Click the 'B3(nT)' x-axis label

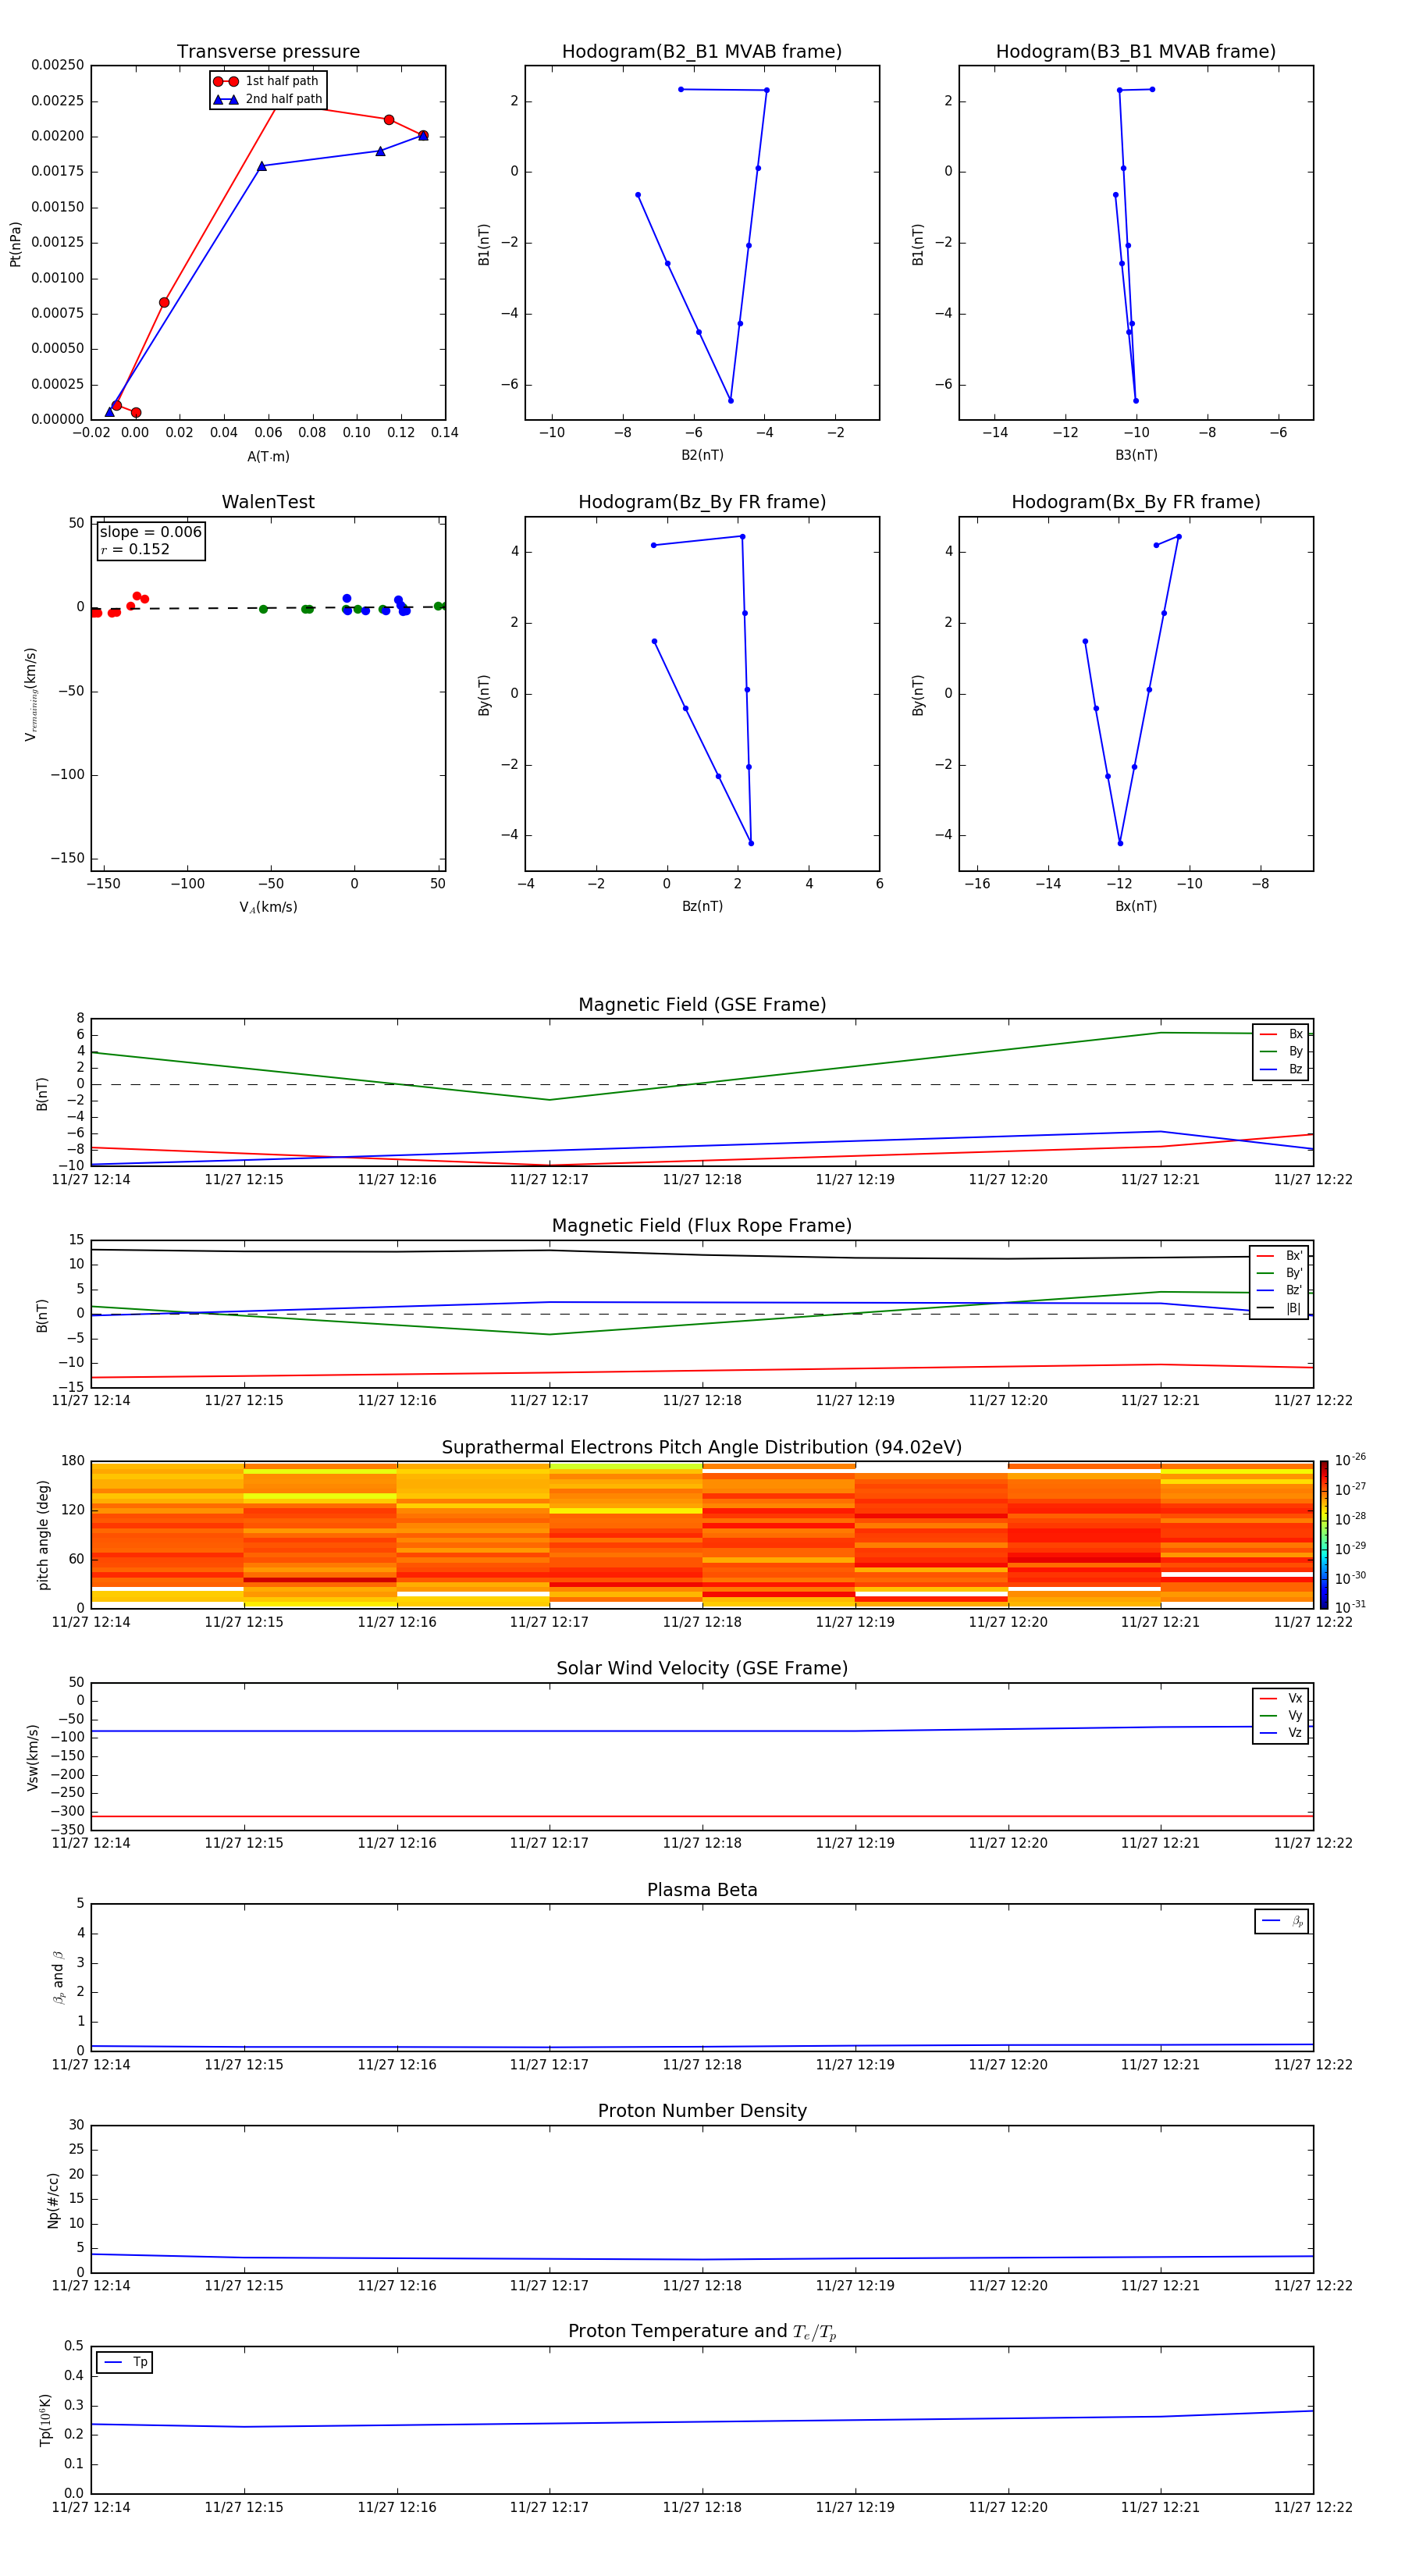1136,456
